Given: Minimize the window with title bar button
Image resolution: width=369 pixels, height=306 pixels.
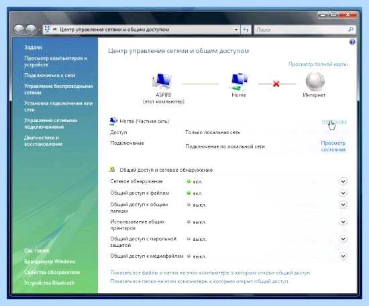Looking at the screenshot, I should tap(323, 14).
